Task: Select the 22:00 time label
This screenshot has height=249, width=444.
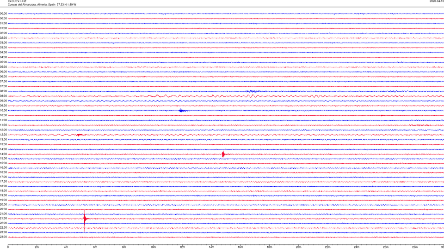Action: [x=3, y=223]
